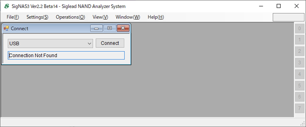Viewport: 306px width, 127px height.
Task: Open the Settings menu
Action: [37, 17]
